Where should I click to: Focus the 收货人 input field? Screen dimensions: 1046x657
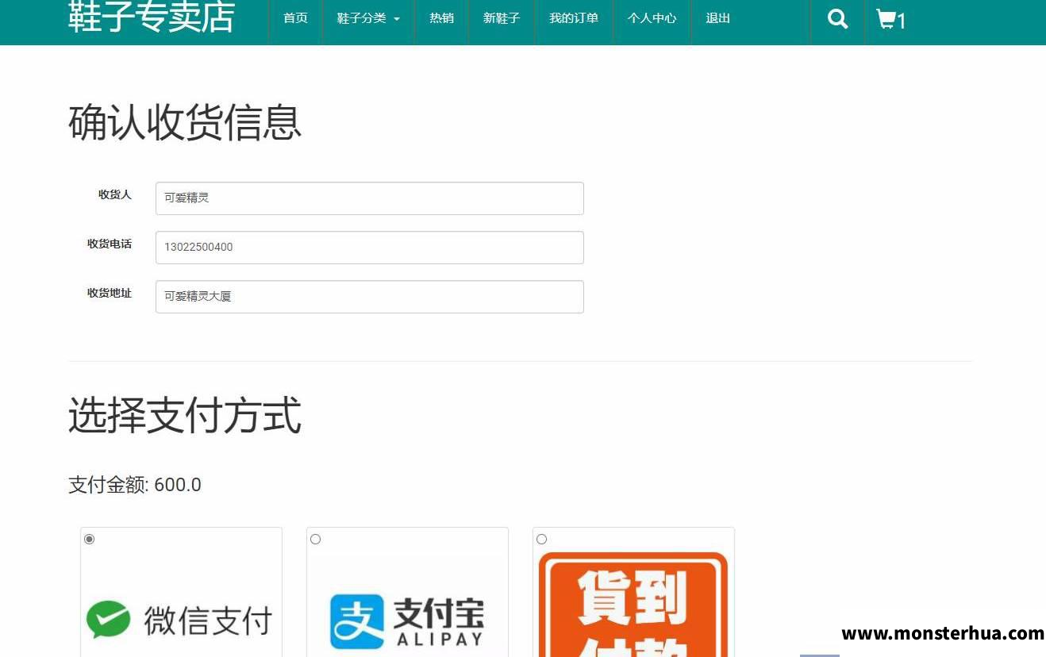pos(370,198)
